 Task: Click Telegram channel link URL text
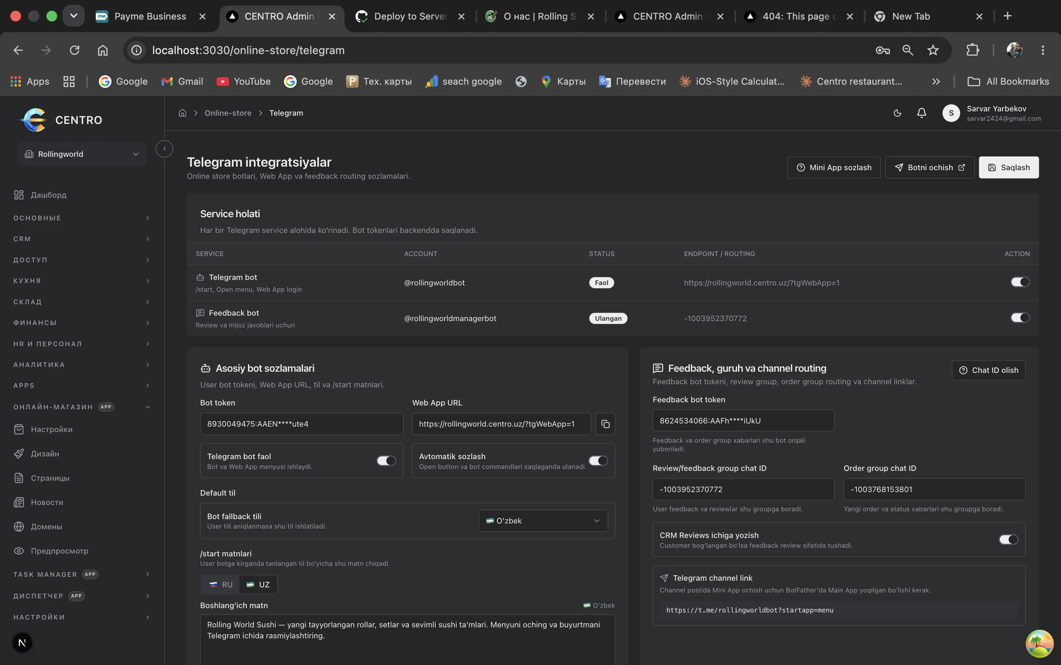749,610
